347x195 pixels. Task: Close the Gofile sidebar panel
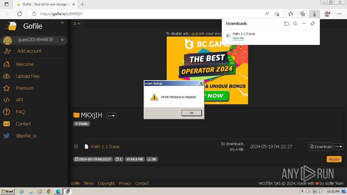pyautogui.click(x=62, y=22)
